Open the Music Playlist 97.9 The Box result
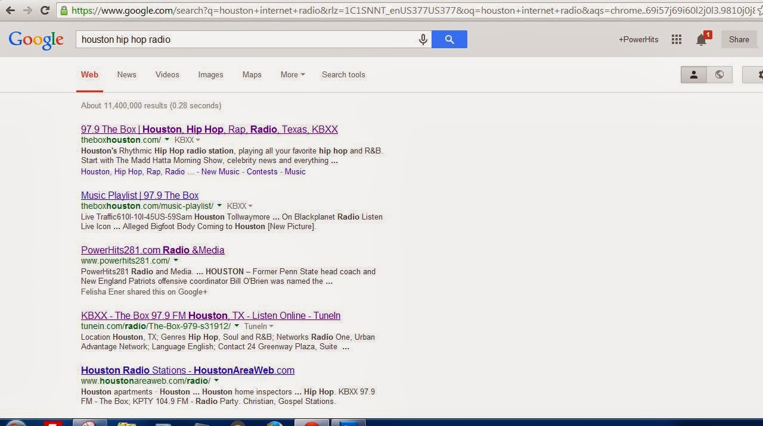 click(x=139, y=195)
